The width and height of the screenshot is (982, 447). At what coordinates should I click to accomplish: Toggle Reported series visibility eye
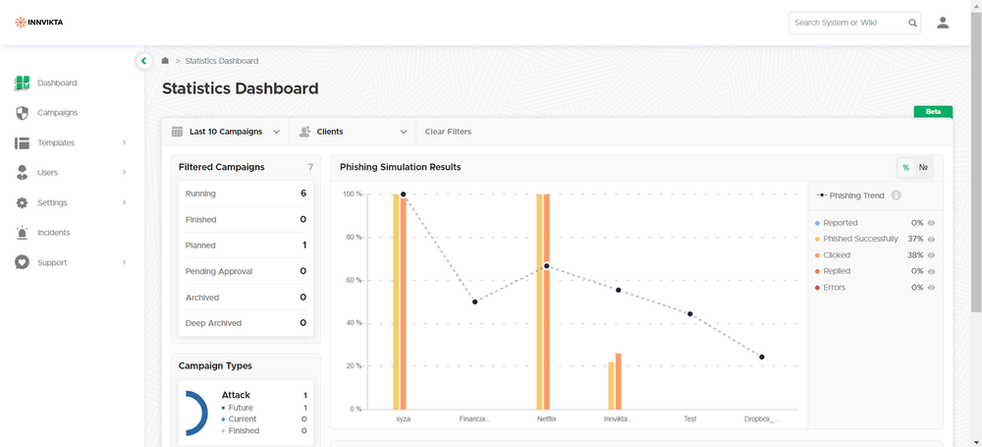[931, 223]
